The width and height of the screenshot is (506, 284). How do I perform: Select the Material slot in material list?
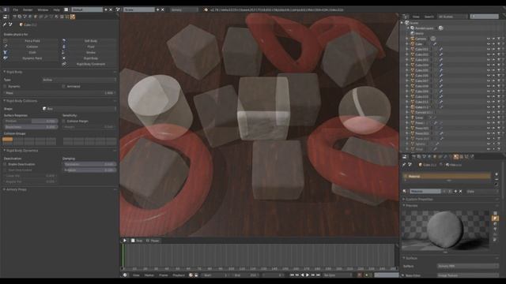click(447, 176)
